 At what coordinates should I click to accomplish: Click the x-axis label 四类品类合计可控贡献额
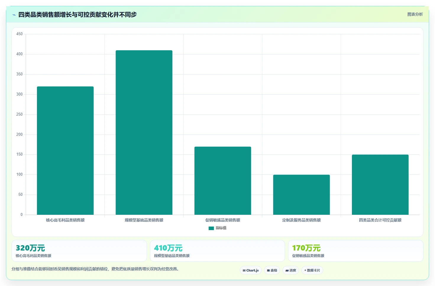click(380, 220)
